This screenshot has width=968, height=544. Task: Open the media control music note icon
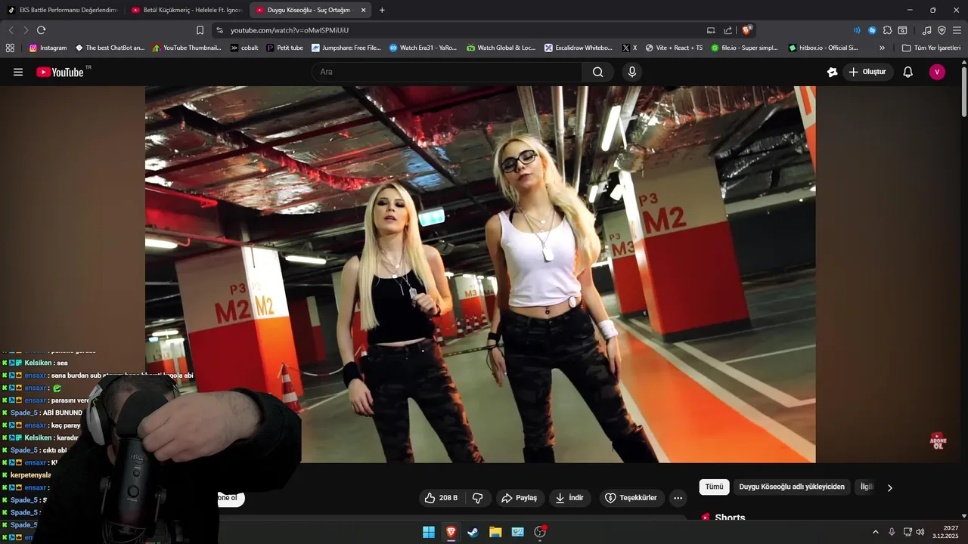tap(926, 30)
